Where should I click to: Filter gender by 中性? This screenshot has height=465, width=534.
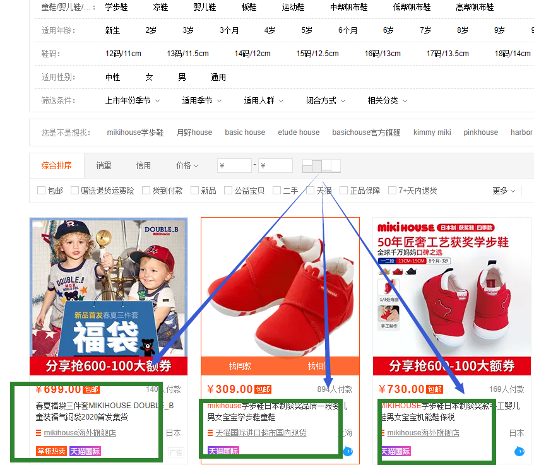[112, 77]
